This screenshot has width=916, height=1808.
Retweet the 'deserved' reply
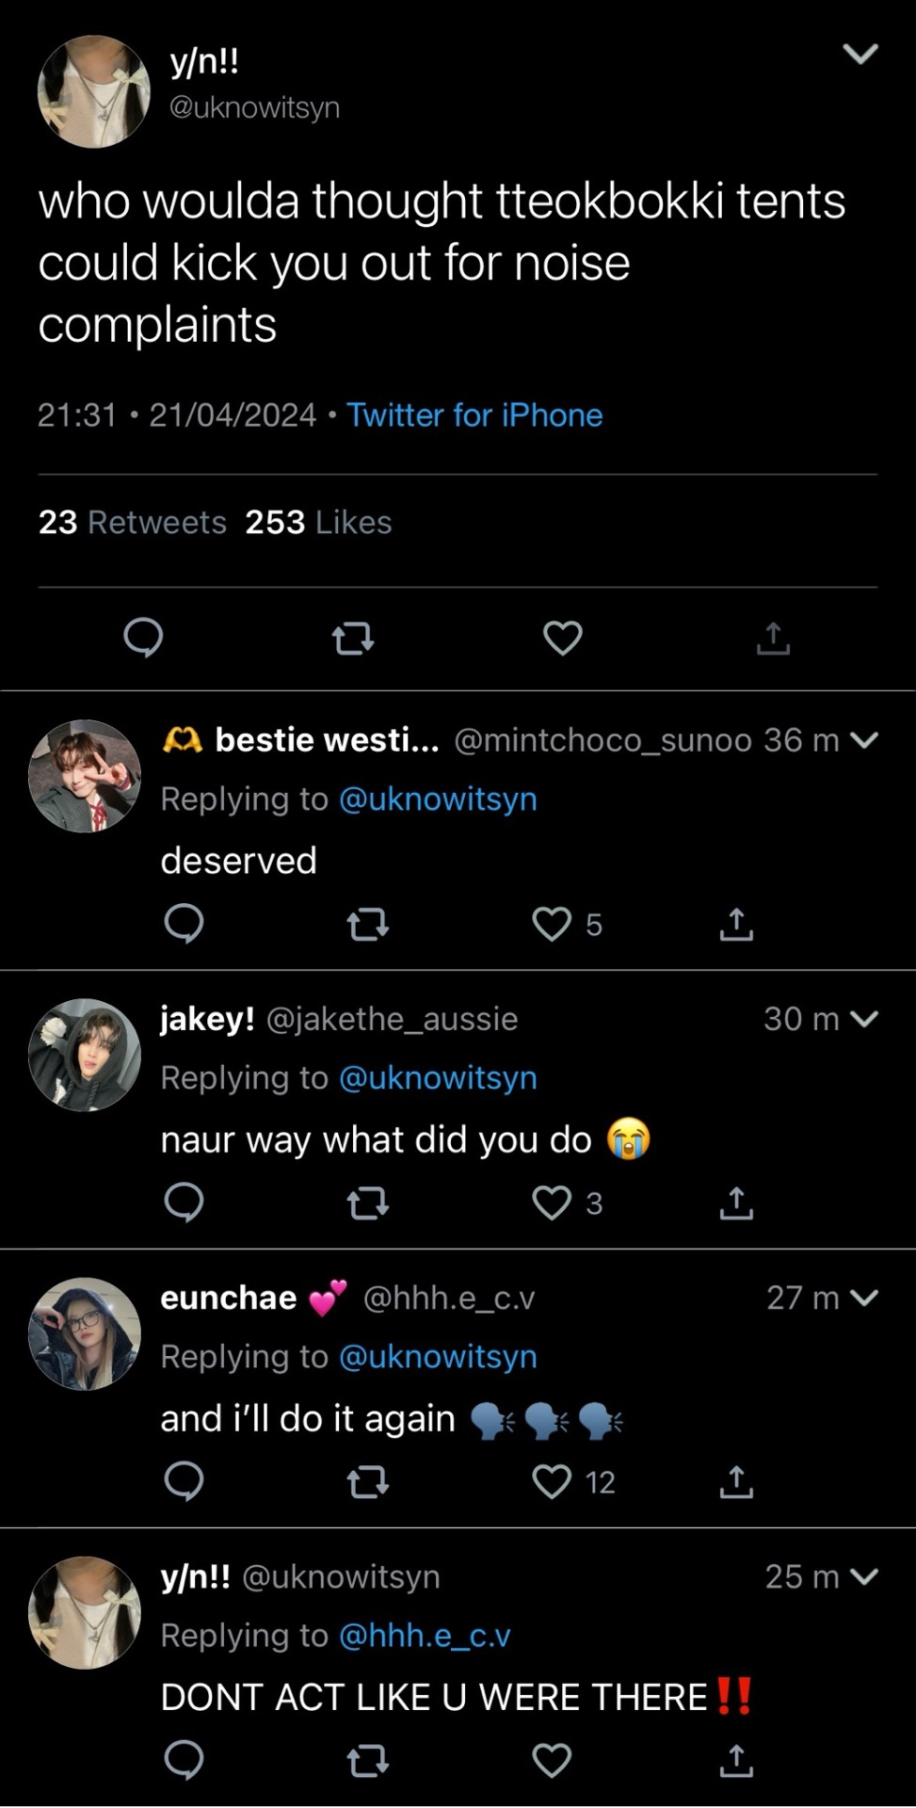pyautogui.click(x=368, y=925)
